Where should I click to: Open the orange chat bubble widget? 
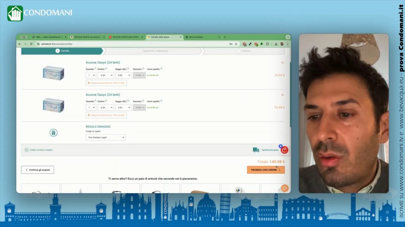pos(285,188)
